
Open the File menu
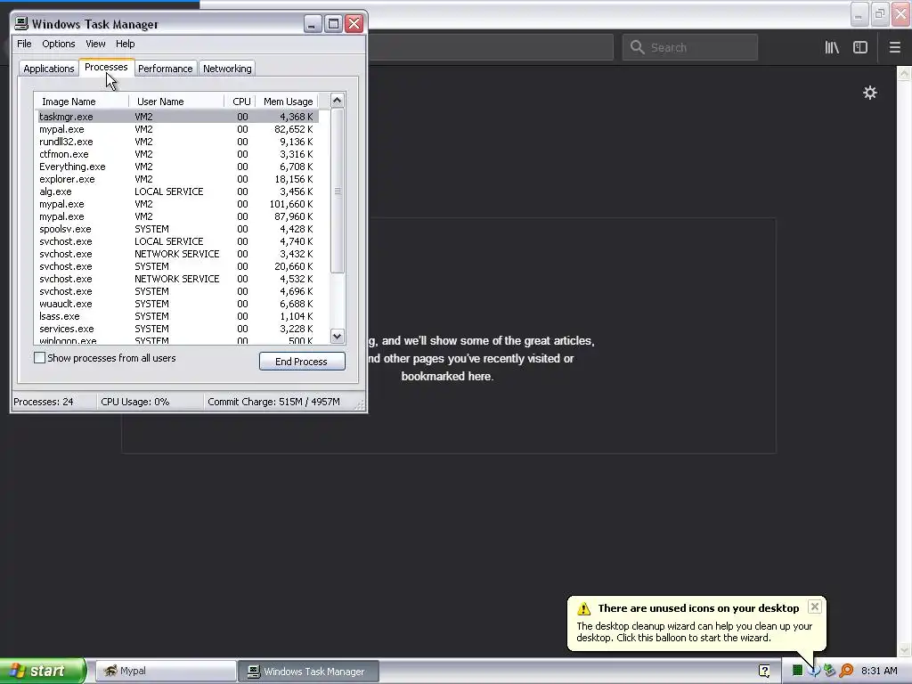24,44
